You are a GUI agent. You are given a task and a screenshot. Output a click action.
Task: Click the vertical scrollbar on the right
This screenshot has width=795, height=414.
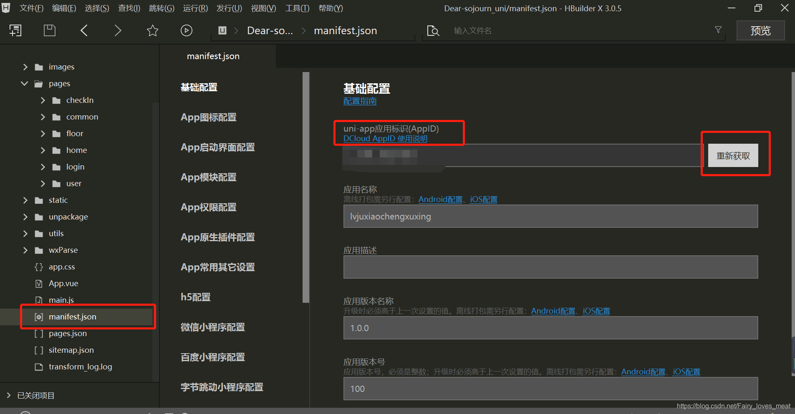tap(792, 356)
